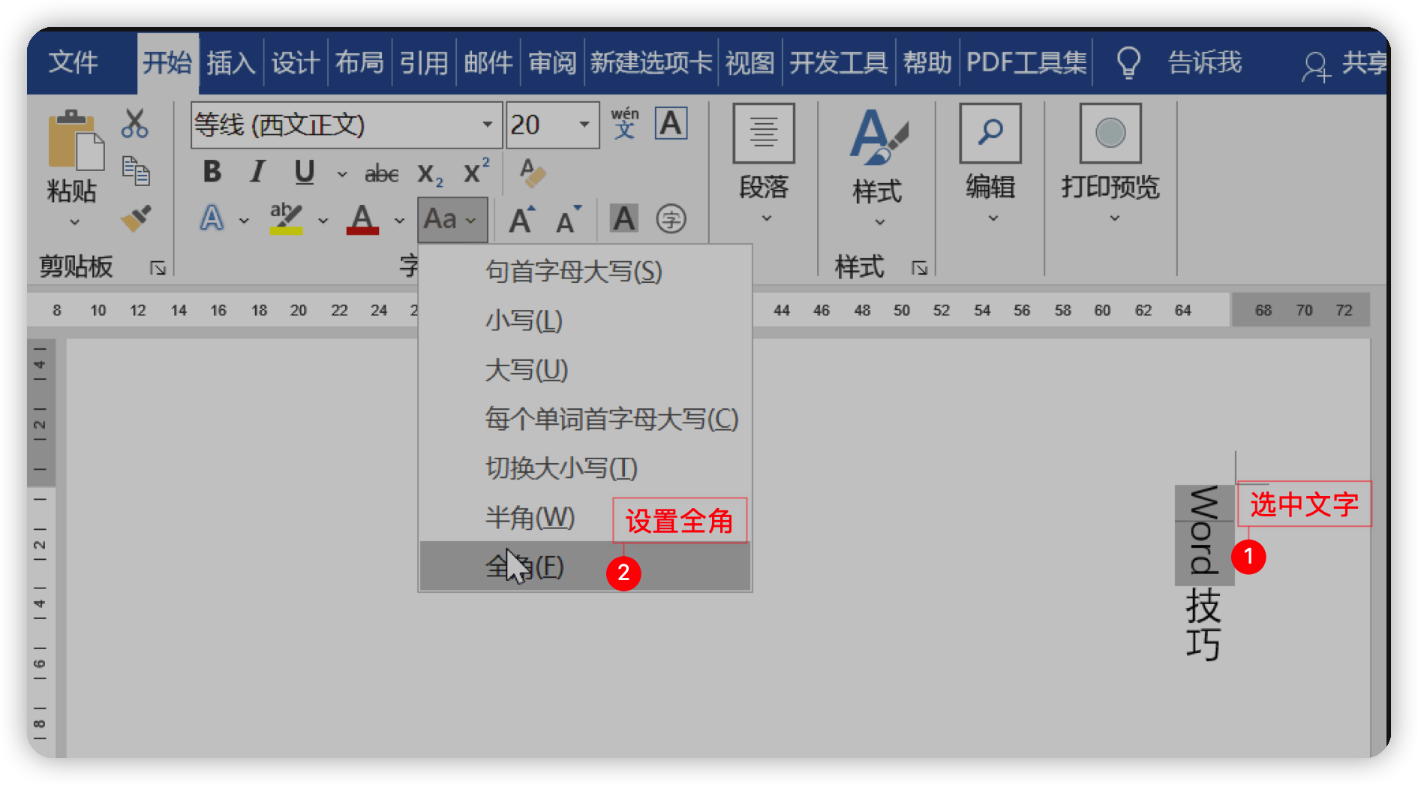Increase font size with larger A
The height and width of the screenshot is (785, 1418).
(x=521, y=220)
